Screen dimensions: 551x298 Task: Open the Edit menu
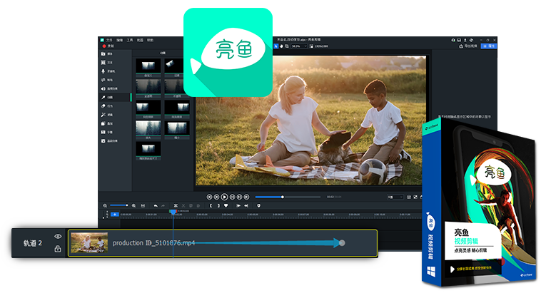tap(119, 40)
